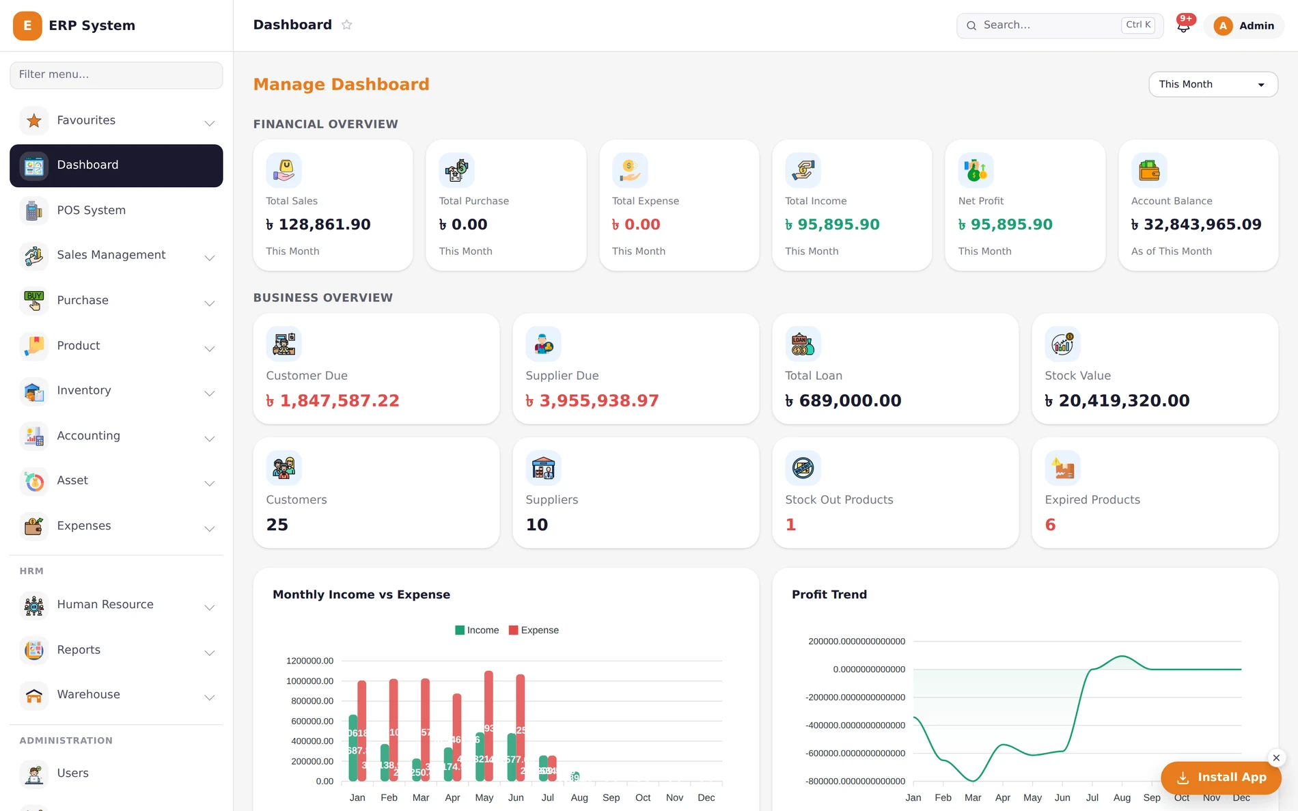
Task: Click the Install App button
Action: pos(1221,778)
